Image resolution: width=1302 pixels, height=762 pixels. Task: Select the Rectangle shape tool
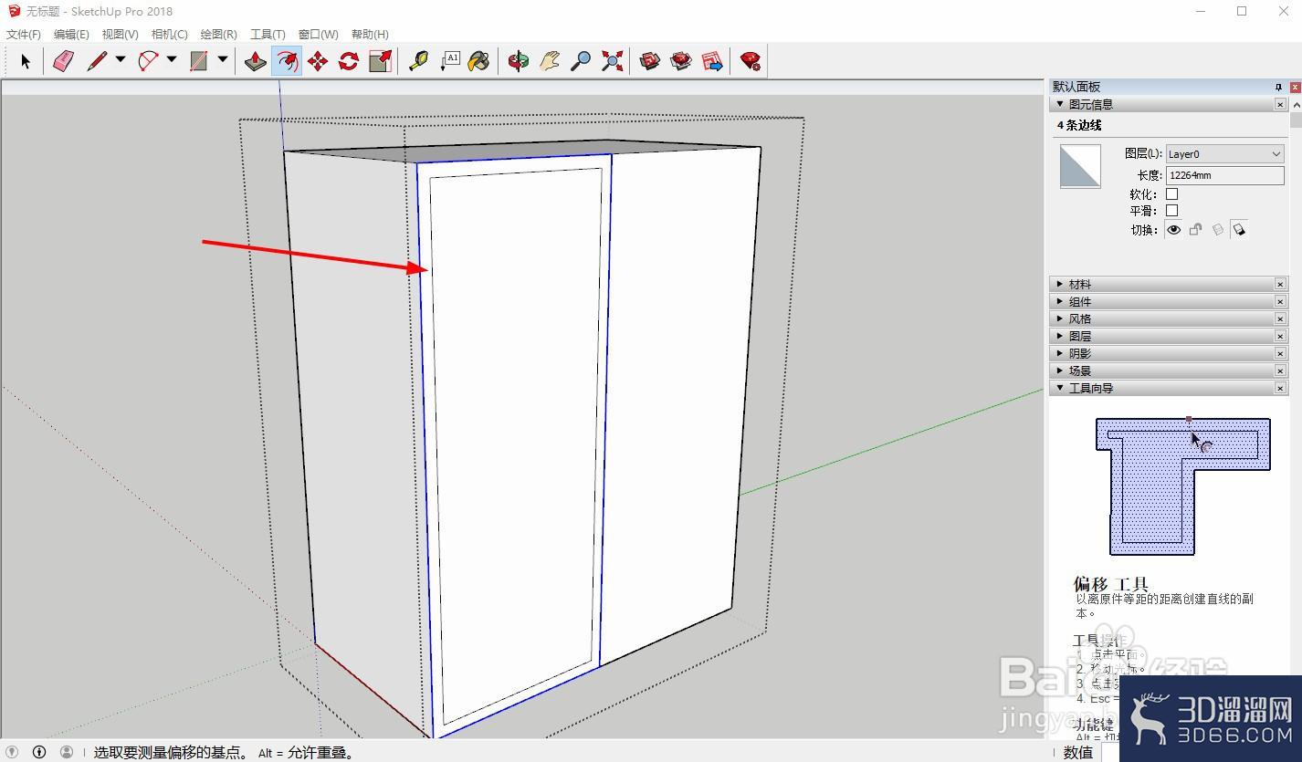tap(199, 61)
